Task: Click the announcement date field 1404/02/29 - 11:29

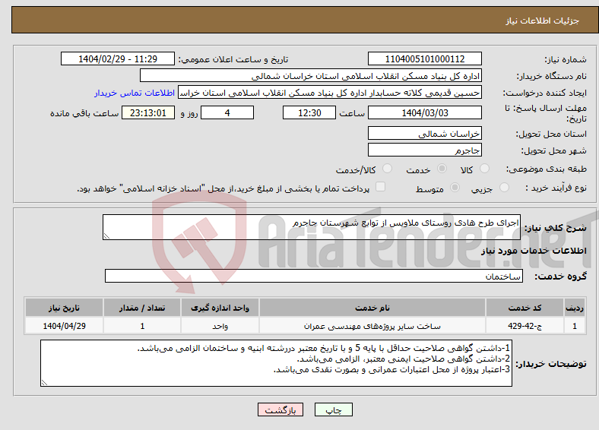Action: pyautogui.click(x=118, y=58)
